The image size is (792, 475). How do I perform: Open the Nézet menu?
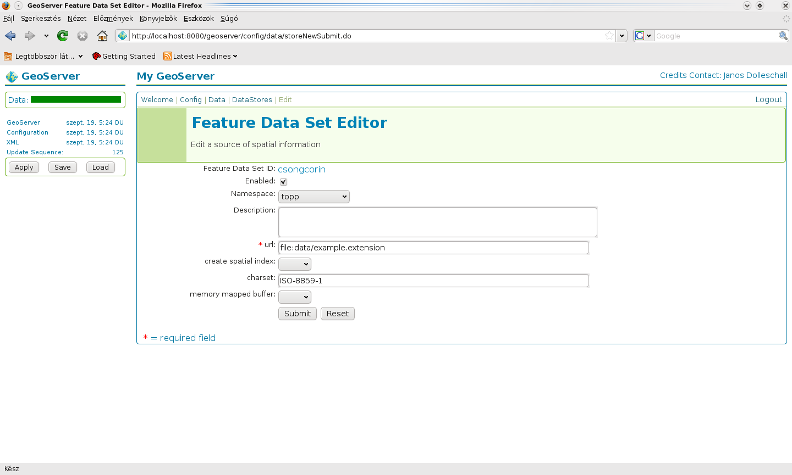[77, 18]
